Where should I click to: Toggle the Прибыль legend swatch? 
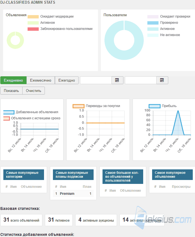[x=154, y=106]
